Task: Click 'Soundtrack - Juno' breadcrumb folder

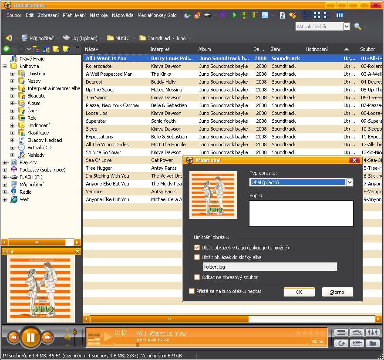Action: pos(163,38)
